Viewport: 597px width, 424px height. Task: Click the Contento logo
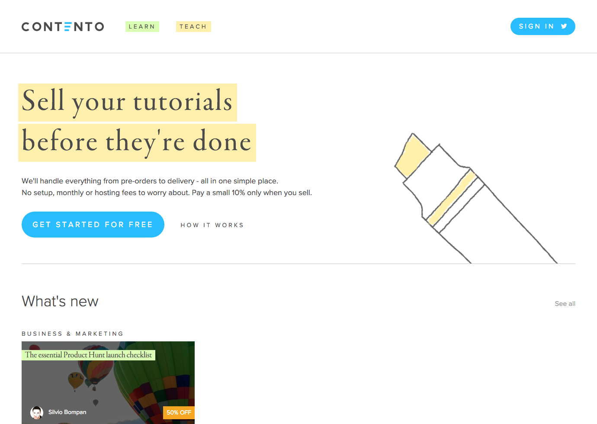(63, 26)
